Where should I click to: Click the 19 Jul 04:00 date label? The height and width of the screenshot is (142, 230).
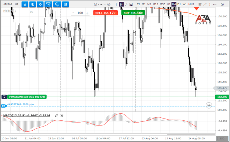(103, 138)
